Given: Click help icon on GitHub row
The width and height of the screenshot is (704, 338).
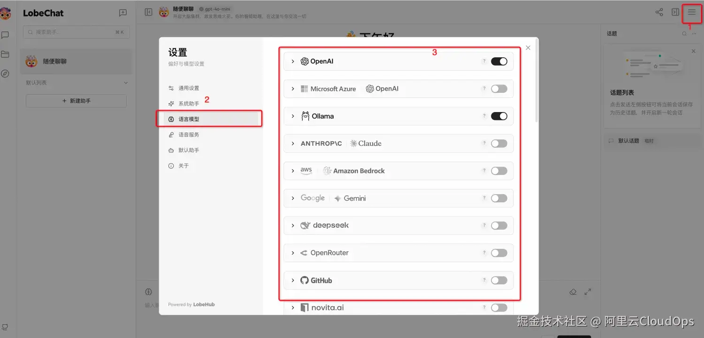Looking at the screenshot, I should pyautogui.click(x=484, y=280).
